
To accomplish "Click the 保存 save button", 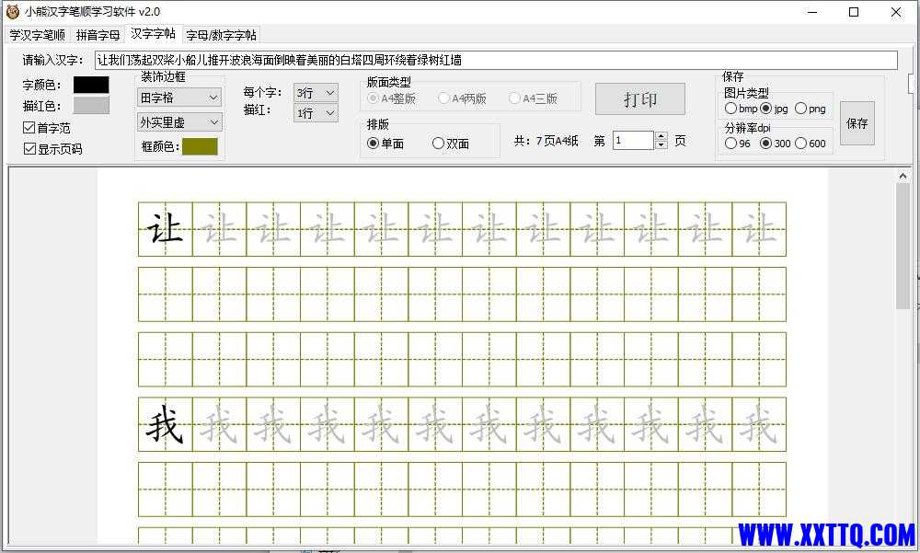I will click(857, 123).
